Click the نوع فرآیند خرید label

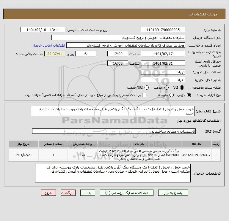208,95
